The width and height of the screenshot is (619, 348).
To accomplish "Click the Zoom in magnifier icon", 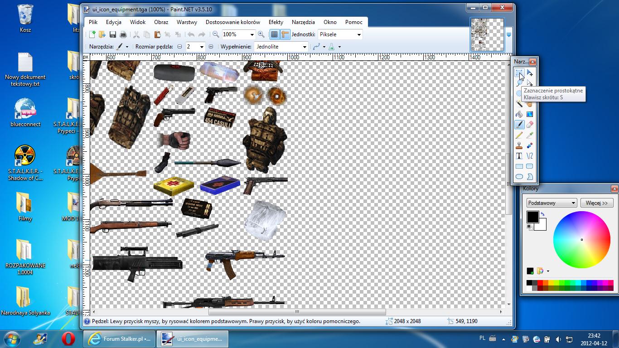I will point(261,34).
